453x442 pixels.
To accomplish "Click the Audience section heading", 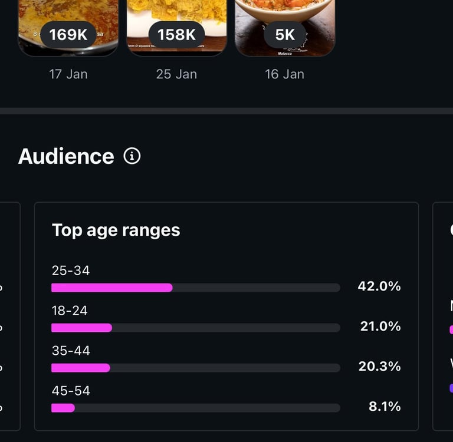I will click(x=66, y=156).
